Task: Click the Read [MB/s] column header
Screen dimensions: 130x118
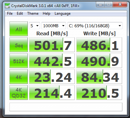Action: click(52, 33)
